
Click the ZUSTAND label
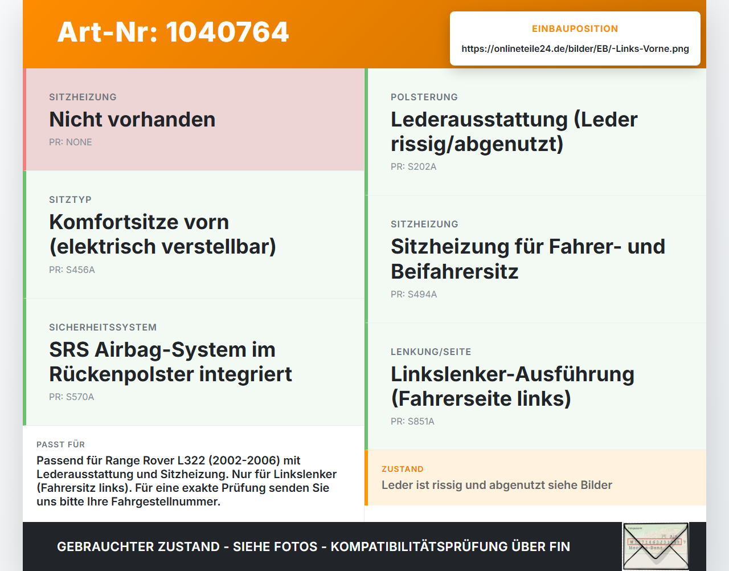[403, 469]
